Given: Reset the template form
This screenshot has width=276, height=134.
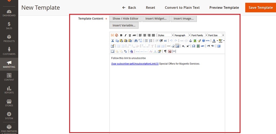Looking at the screenshot, I should pyautogui.click(x=151, y=8).
